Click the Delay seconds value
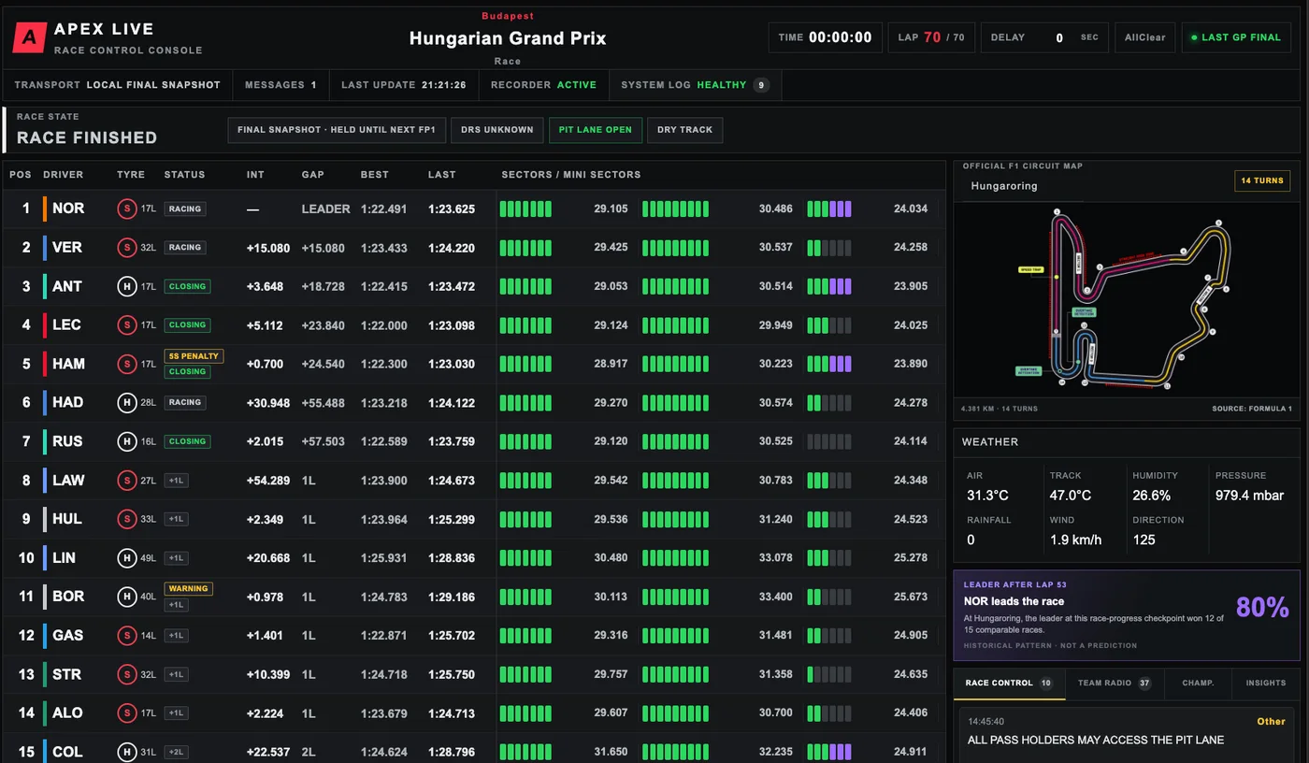This screenshot has height=763, width=1309. click(1059, 38)
